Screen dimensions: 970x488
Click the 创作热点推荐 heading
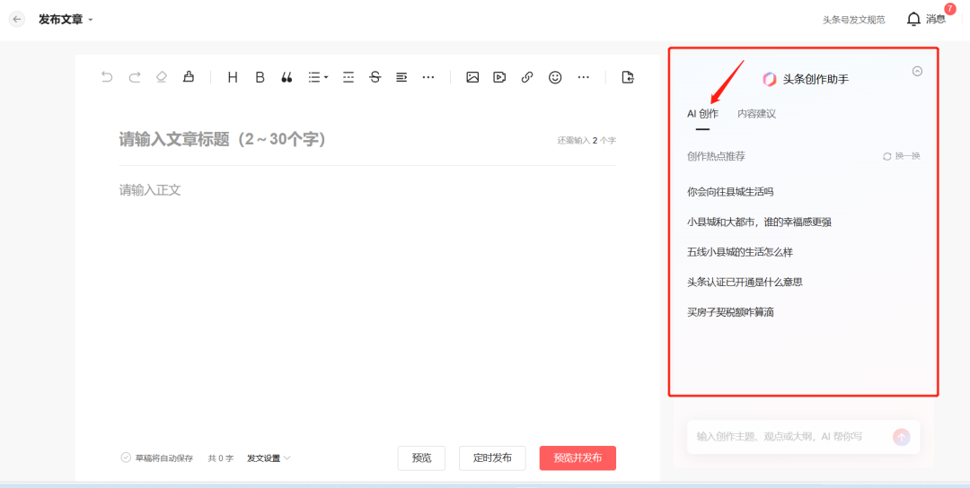[x=716, y=156]
